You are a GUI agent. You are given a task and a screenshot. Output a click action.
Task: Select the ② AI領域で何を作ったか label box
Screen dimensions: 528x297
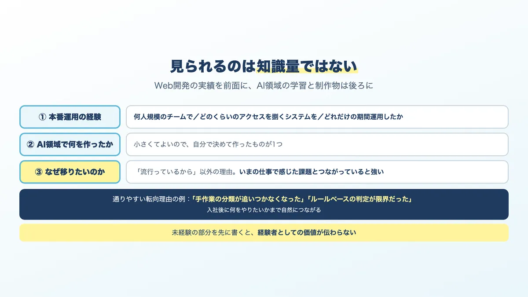tap(70, 144)
